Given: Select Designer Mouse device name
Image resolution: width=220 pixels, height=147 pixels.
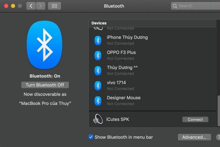Looking at the screenshot, I should pyautogui.click(x=124, y=98).
